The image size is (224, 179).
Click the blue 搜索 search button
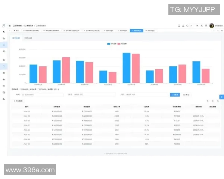[x=175, y=95]
